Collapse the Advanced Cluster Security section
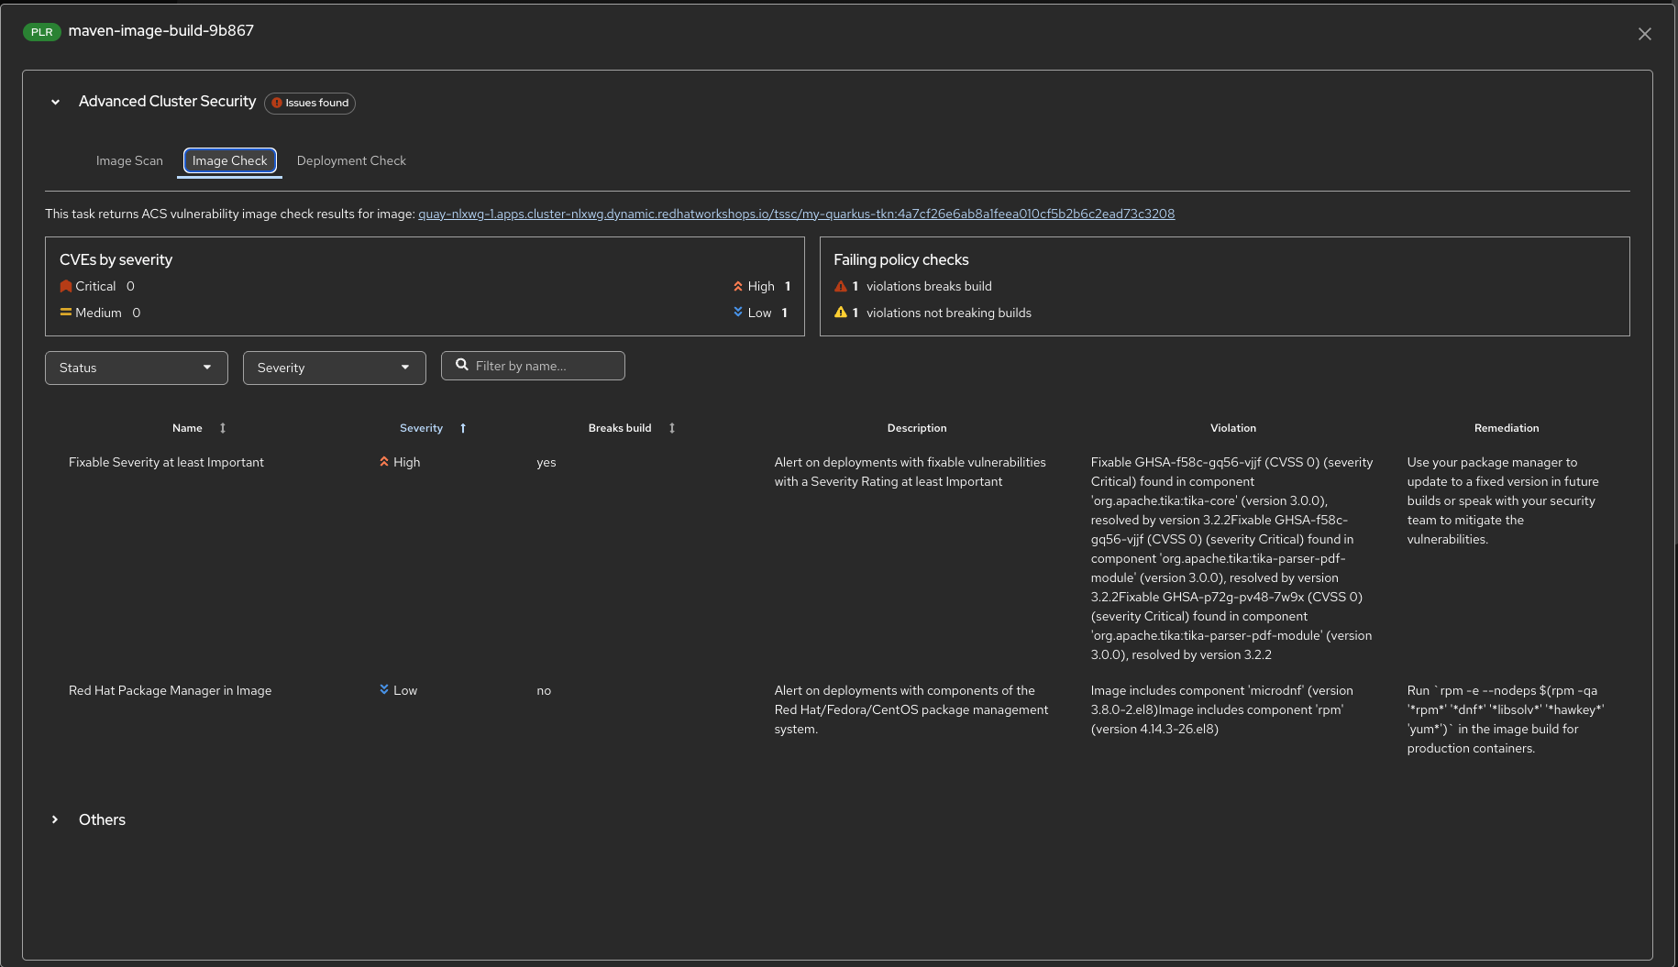1678x967 pixels. click(56, 102)
